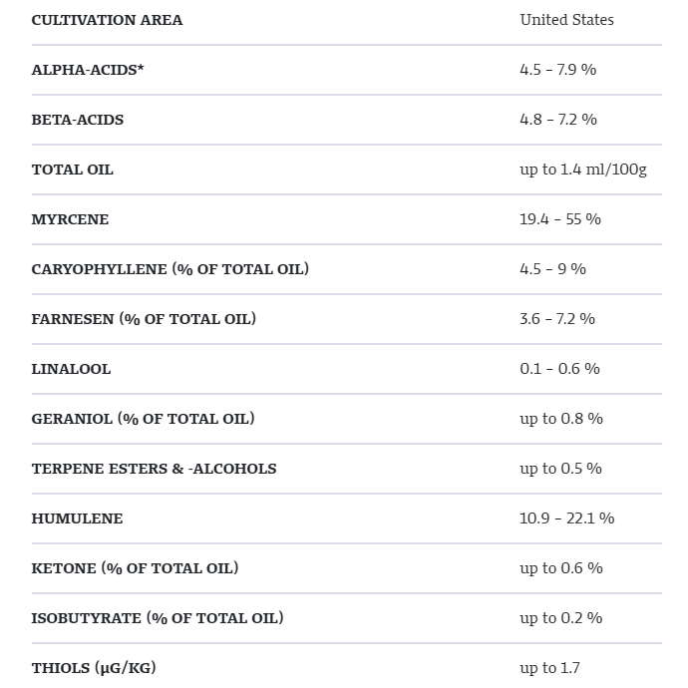Image resolution: width=688 pixels, height=688 pixels.
Task: Select the TOTAL OIL label
Action: click(x=73, y=170)
